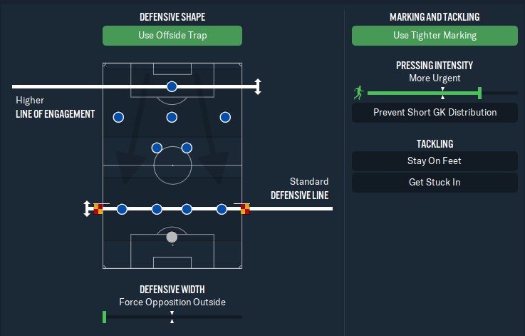Click the left attacking midfielder dot
This screenshot has height=336, width=525.
(x=119, y=117)
